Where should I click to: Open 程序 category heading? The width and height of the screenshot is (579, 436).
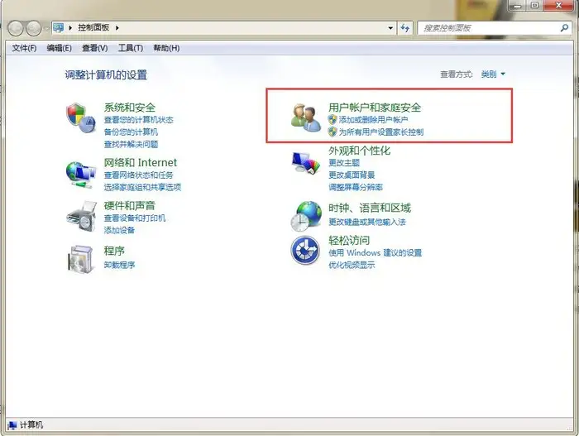(114, 251)
